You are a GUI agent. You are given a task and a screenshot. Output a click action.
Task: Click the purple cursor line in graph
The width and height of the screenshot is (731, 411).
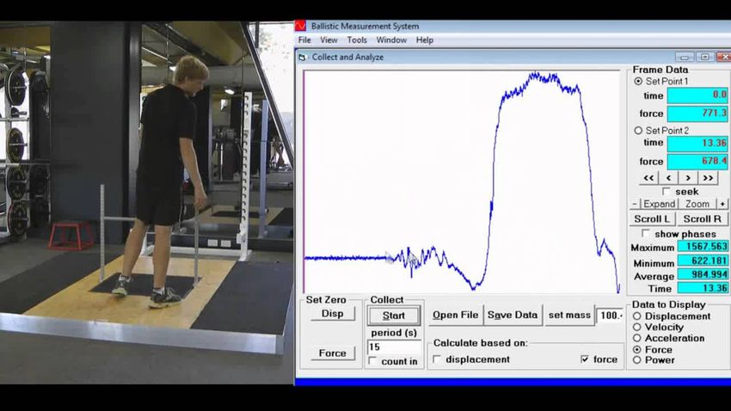304,181
